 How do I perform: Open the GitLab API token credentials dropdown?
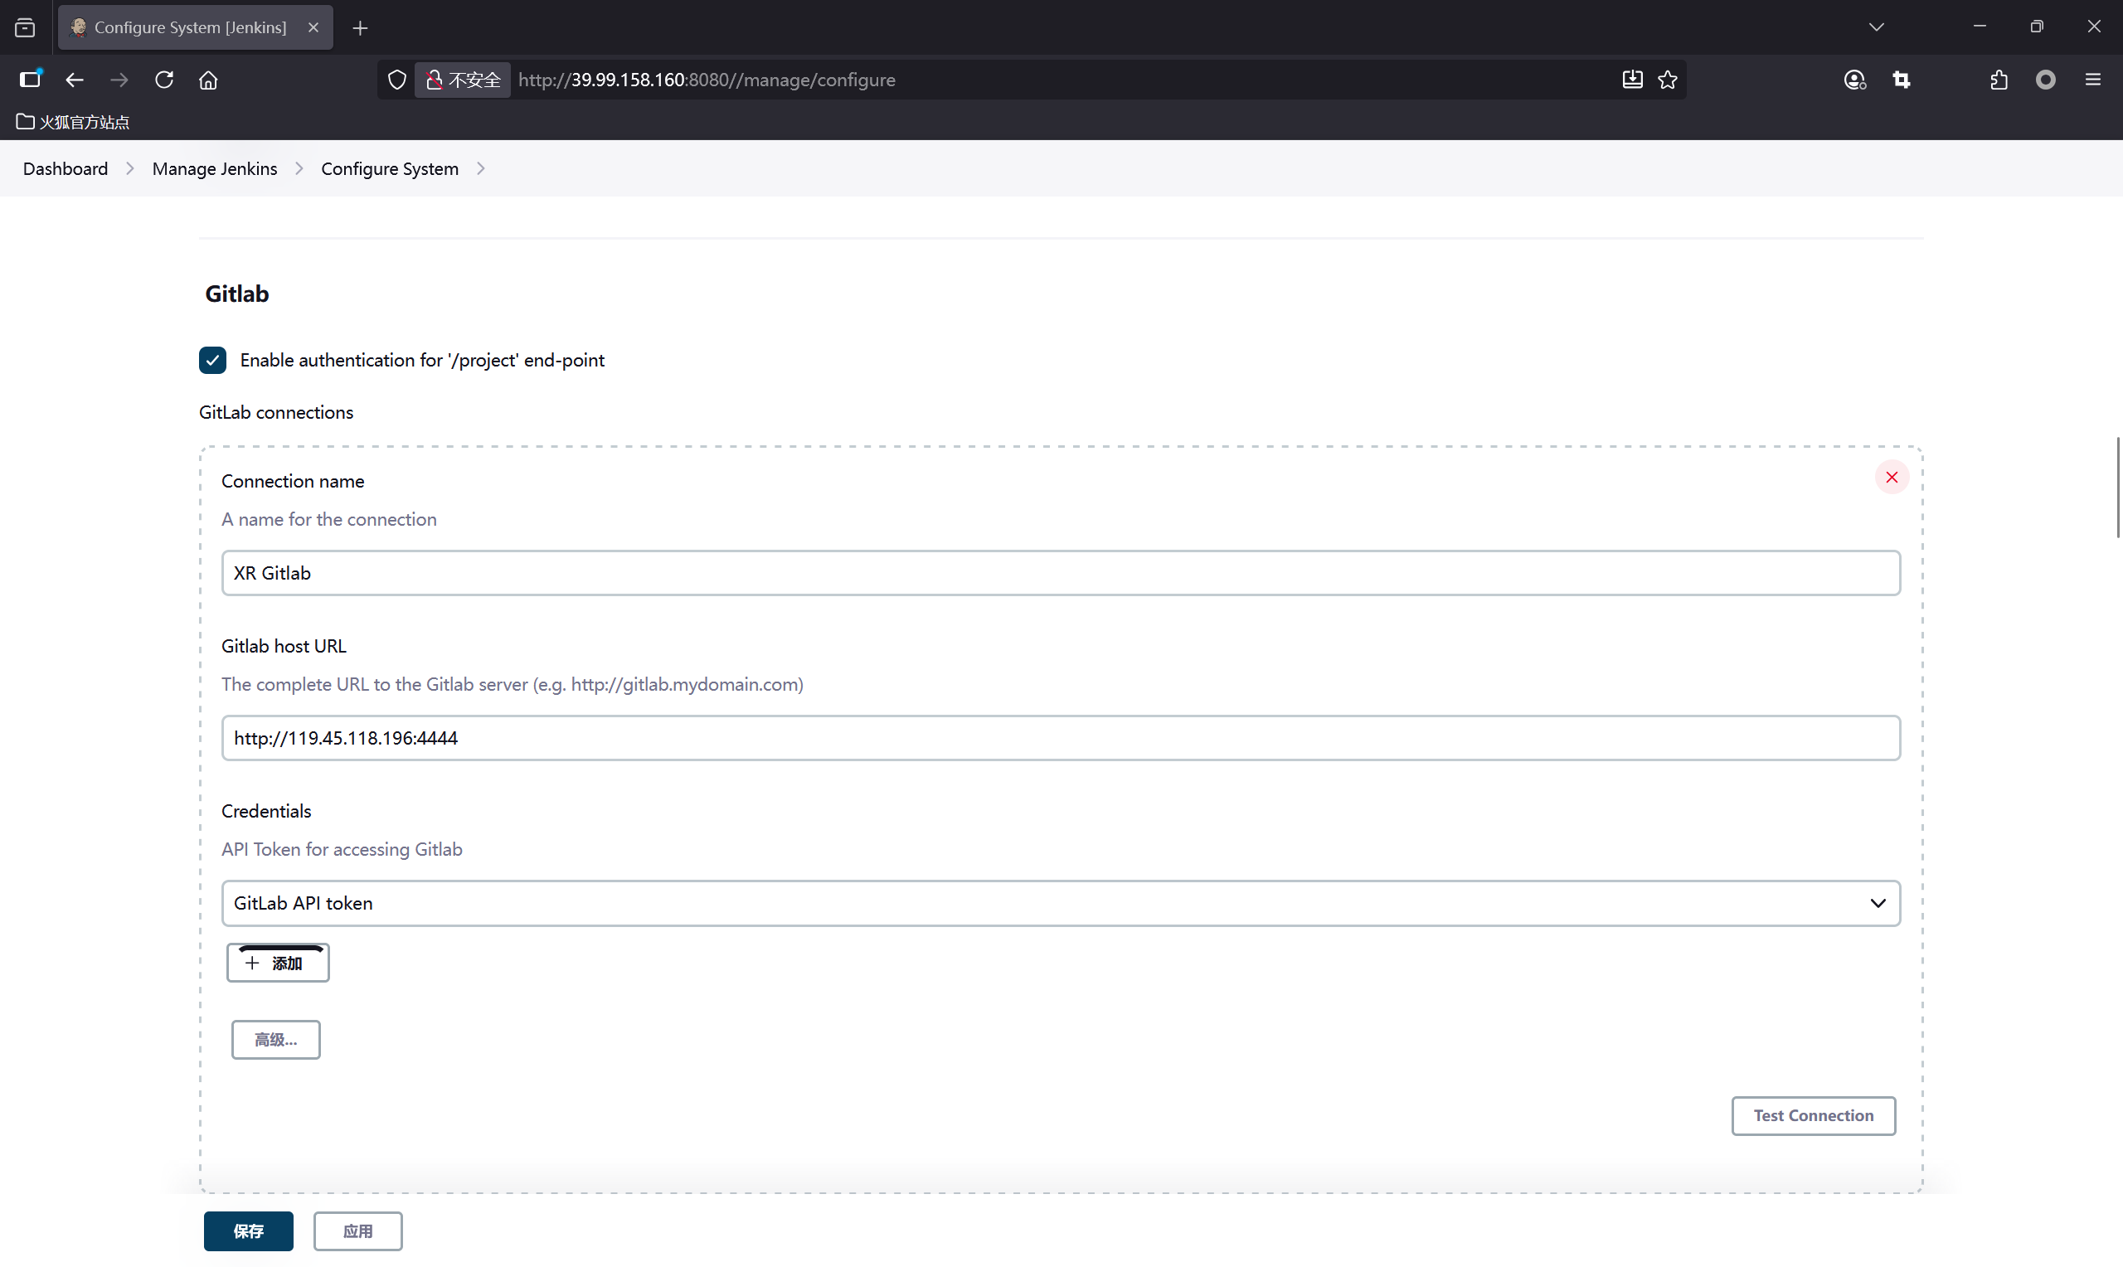1060,903
